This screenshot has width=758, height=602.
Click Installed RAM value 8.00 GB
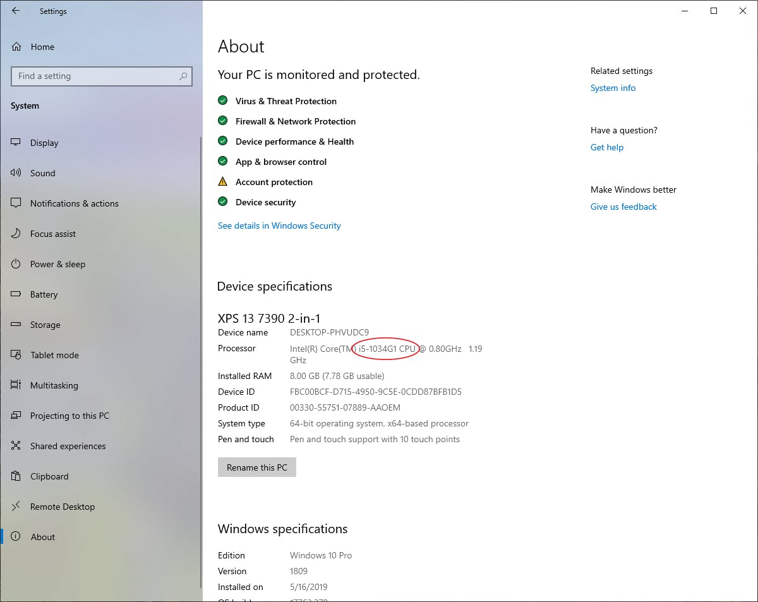point(304,376)
